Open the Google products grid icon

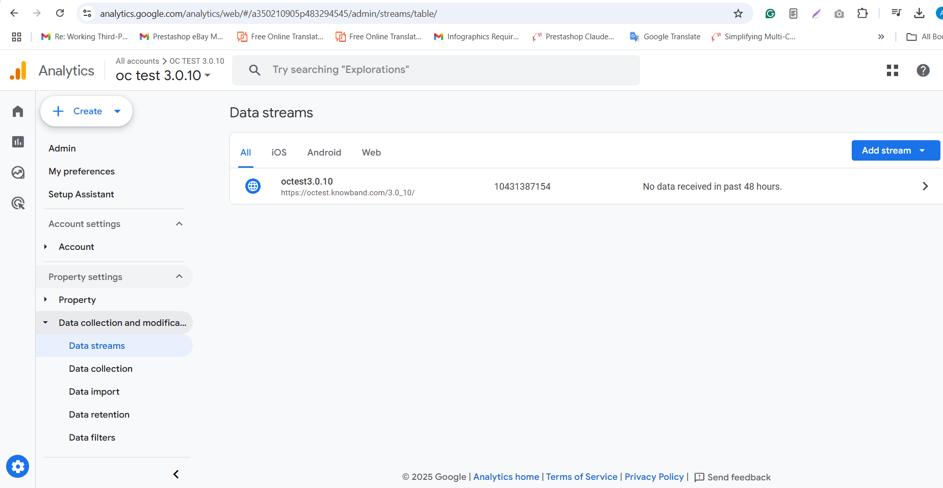[x=893, y=70]
